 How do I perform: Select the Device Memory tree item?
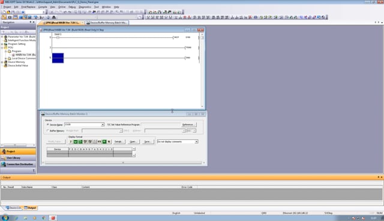click(16, 62)
